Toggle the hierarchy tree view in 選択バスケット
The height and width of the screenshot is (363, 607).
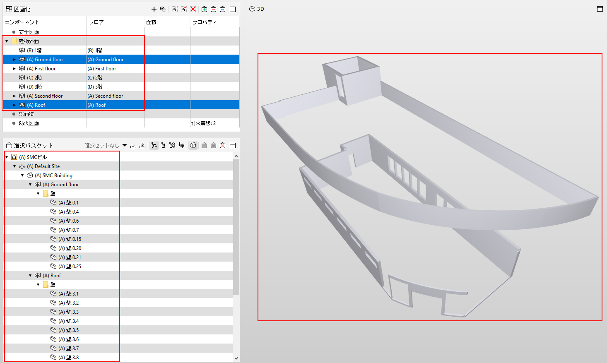(x=154, y=145)
